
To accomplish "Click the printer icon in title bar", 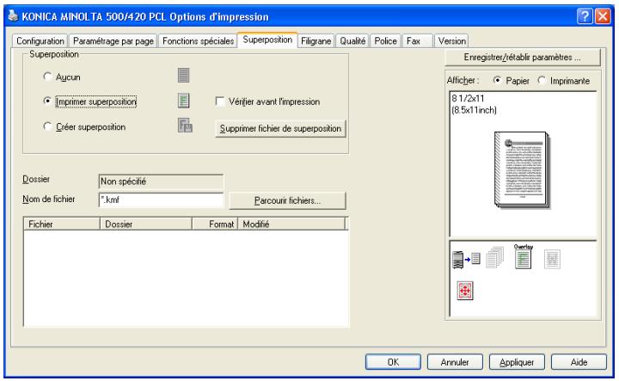I will pyautogui.click(x=13, y=16).
